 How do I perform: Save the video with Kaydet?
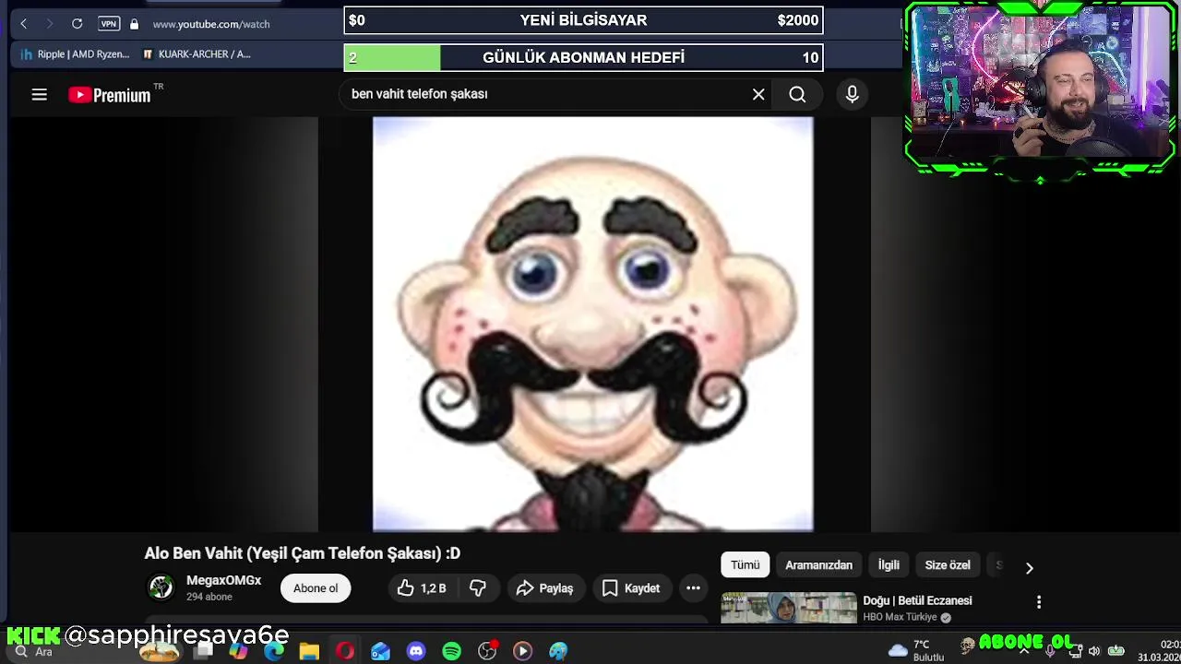(631, 588)
